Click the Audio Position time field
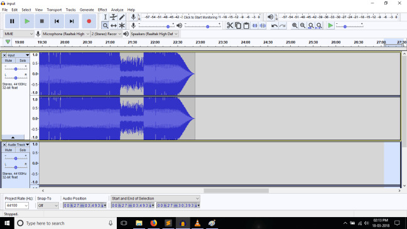Screen dimensions: 407x229 (85, 205)
